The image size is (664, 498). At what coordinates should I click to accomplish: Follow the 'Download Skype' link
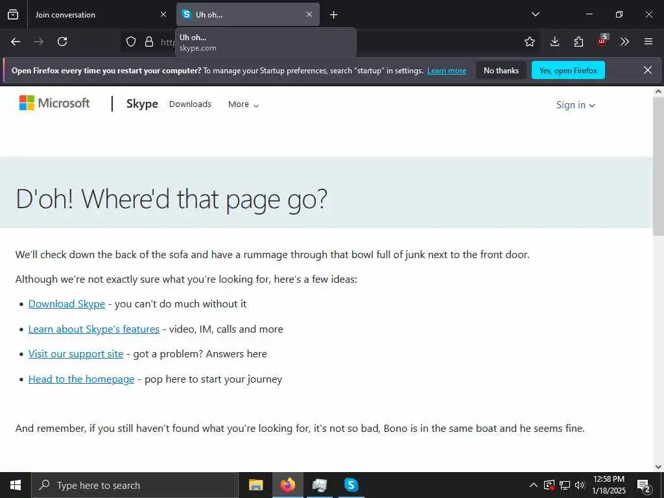pyautogui.click(x=67, y=304)
